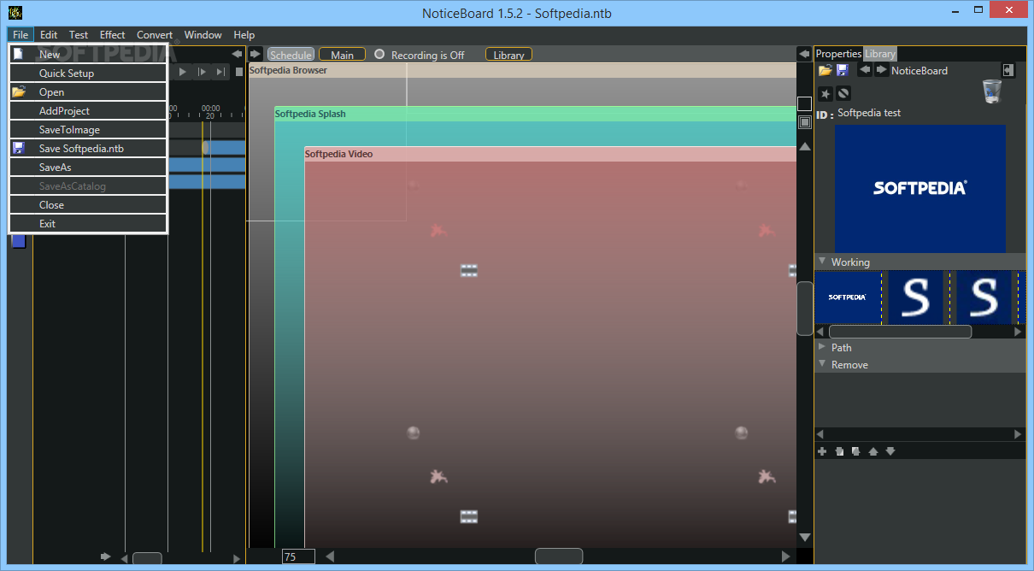Click the timeline skip-to-end button
Image resolution: width=1034 pixels, height=571 pixels.
click(221, 72)
